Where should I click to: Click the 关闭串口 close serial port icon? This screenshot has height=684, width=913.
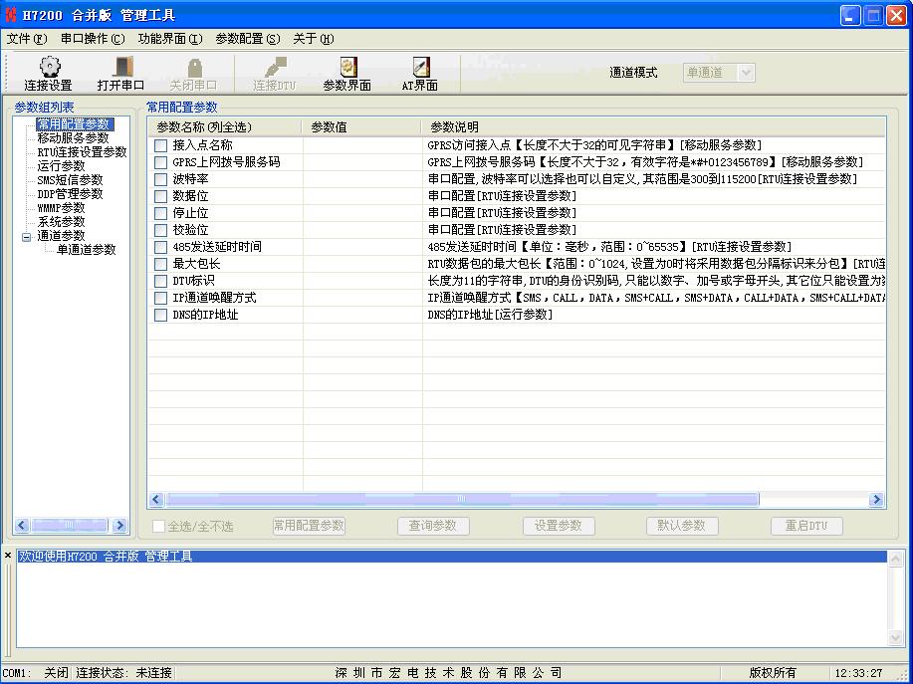(x=193, y=73)
